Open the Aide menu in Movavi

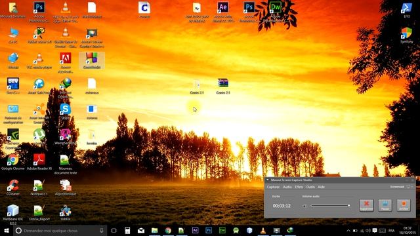tap(321, 187)
